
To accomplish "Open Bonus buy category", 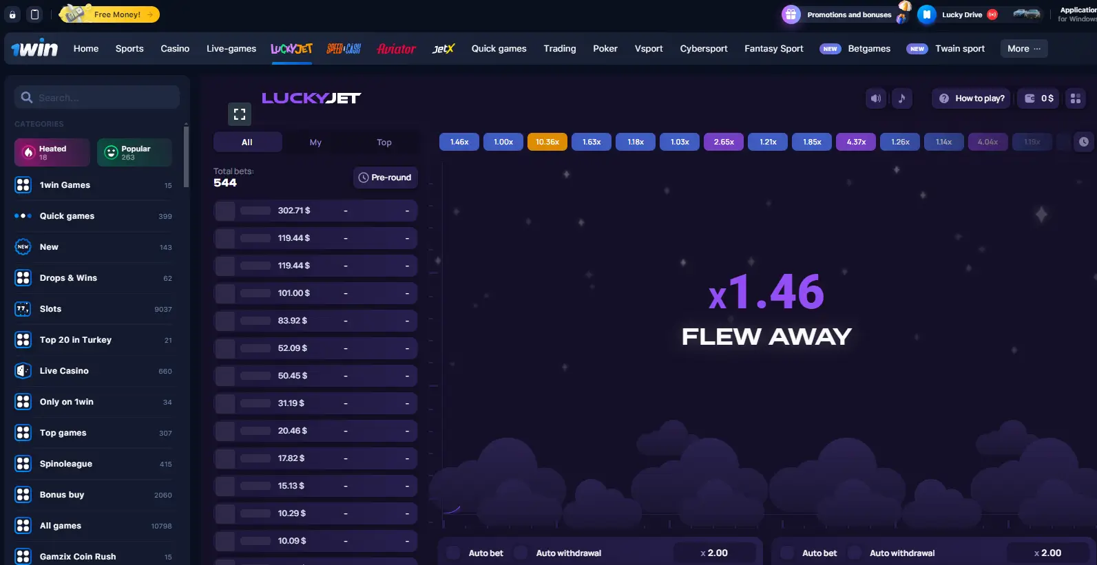I will [x=94, y=495].
